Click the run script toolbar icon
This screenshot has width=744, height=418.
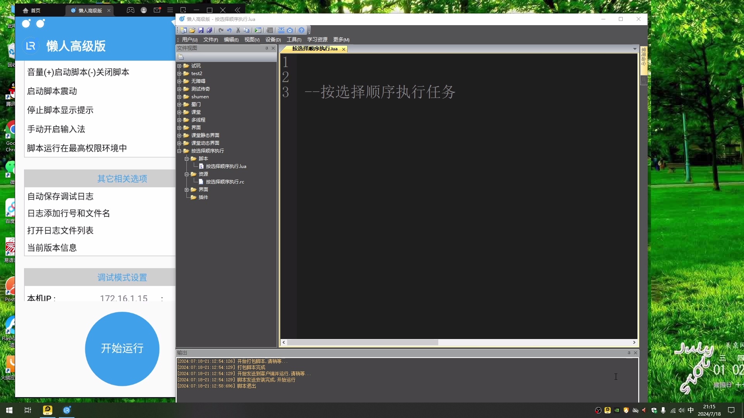(258, 30)
